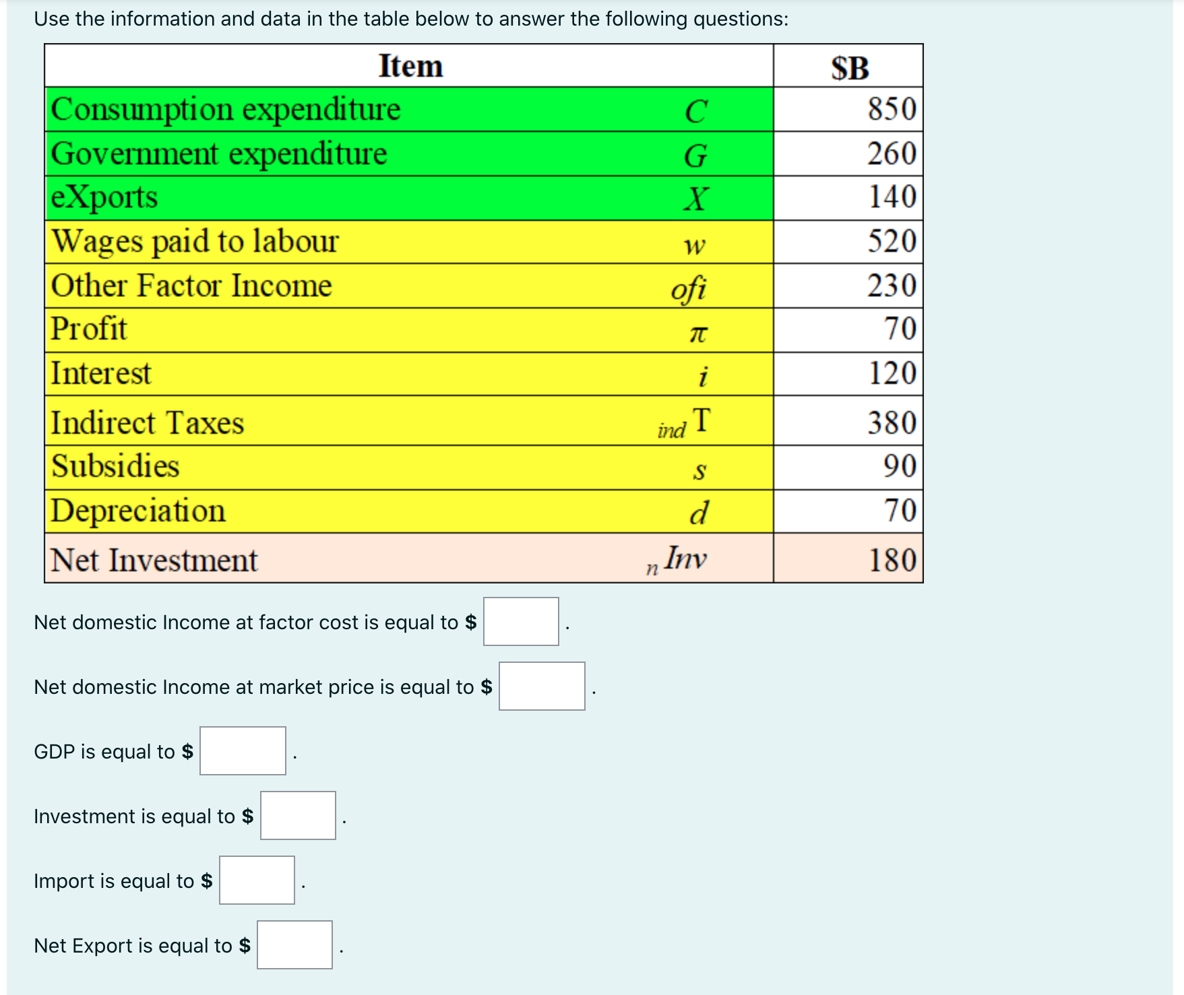This screenshot has height=995, width=1184.
Task: Click the Import answer input box
Action: (256, 880)
